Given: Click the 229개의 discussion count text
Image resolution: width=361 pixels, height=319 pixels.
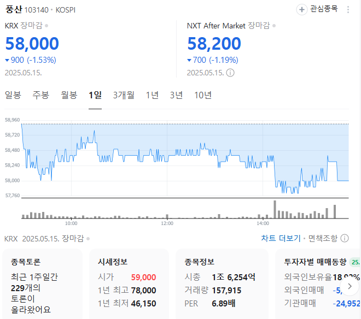Looking at the screenshot, I should (x=26, y=288).
